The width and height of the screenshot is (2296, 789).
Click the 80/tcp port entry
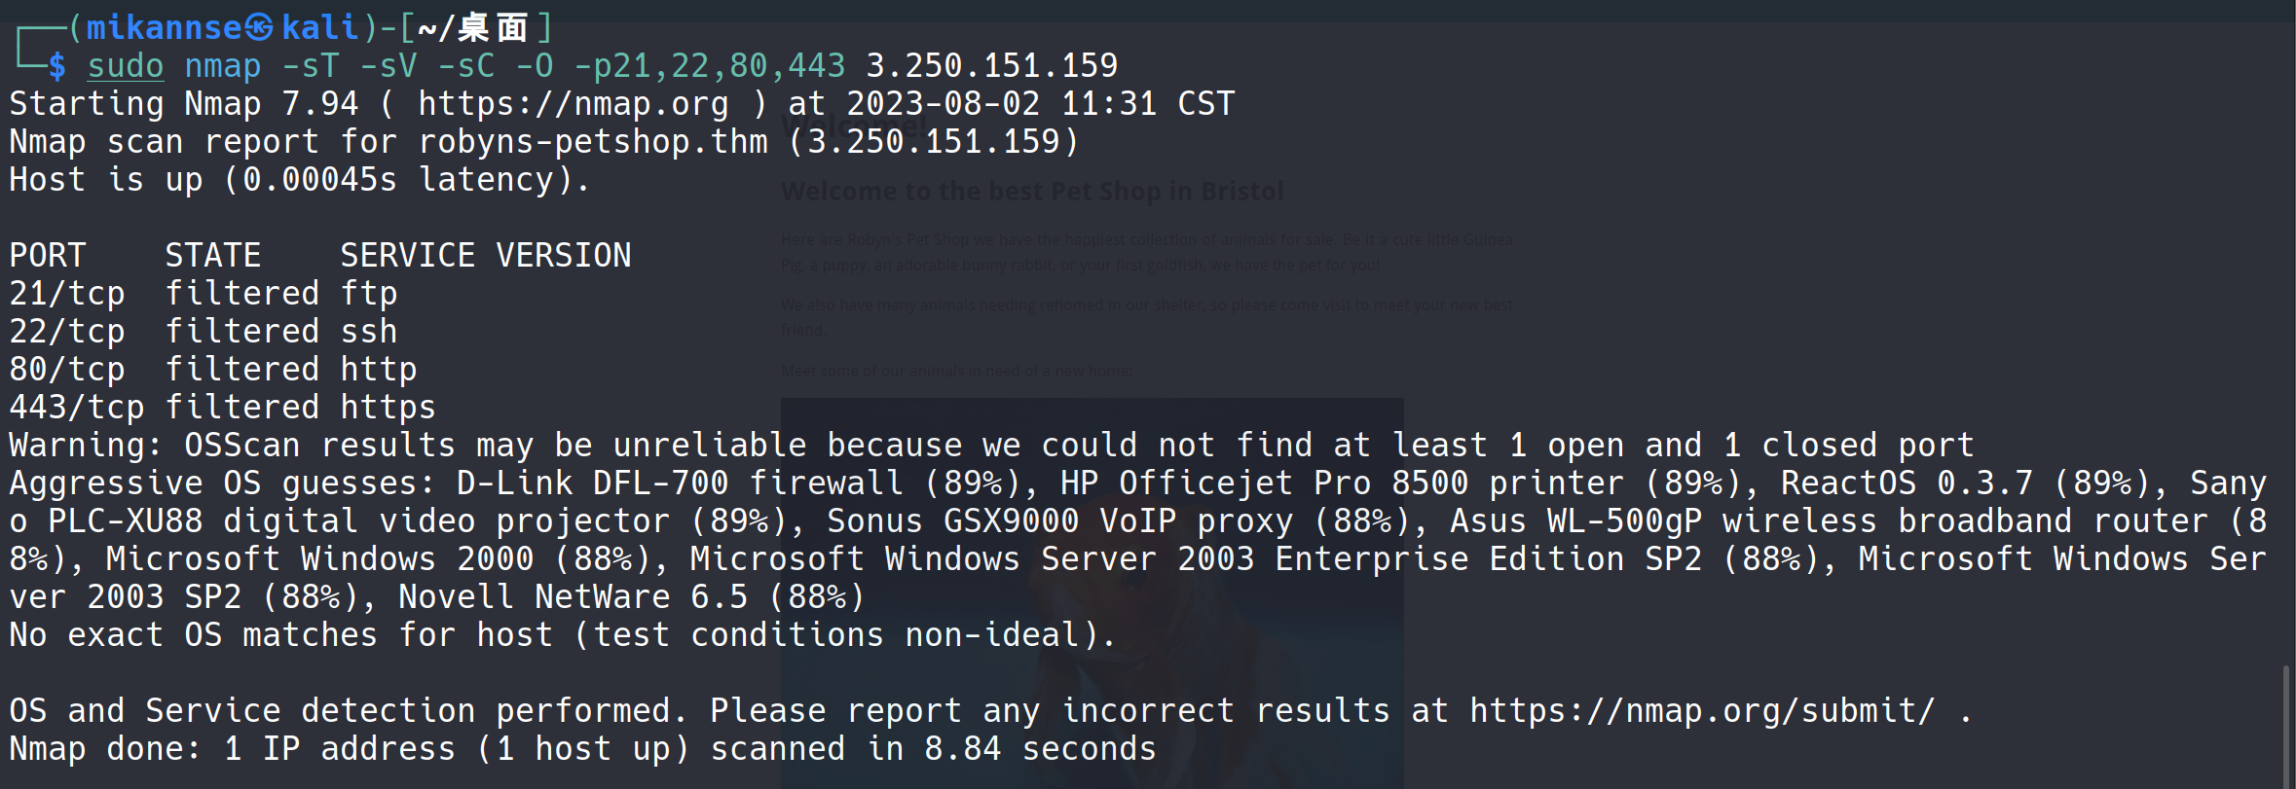(x=67, y=370)
